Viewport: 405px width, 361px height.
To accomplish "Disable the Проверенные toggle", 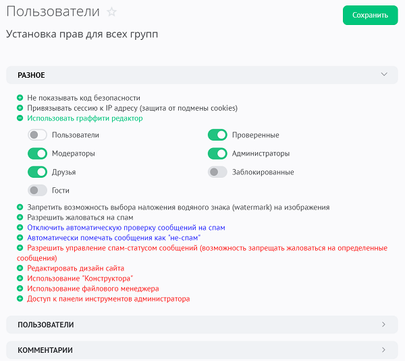I will point(217,135).
